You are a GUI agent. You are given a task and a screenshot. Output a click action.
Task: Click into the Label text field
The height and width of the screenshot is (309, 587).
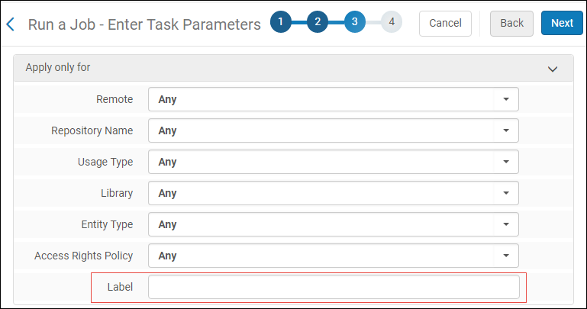[333, 287]
